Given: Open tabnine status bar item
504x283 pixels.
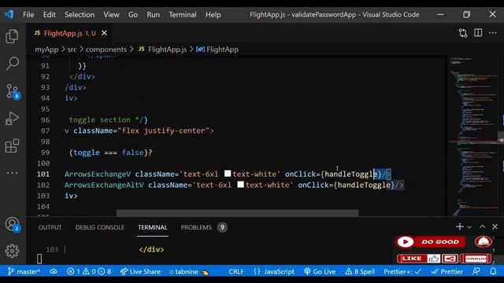Looking at the screenshot, I should coord(189,272).
